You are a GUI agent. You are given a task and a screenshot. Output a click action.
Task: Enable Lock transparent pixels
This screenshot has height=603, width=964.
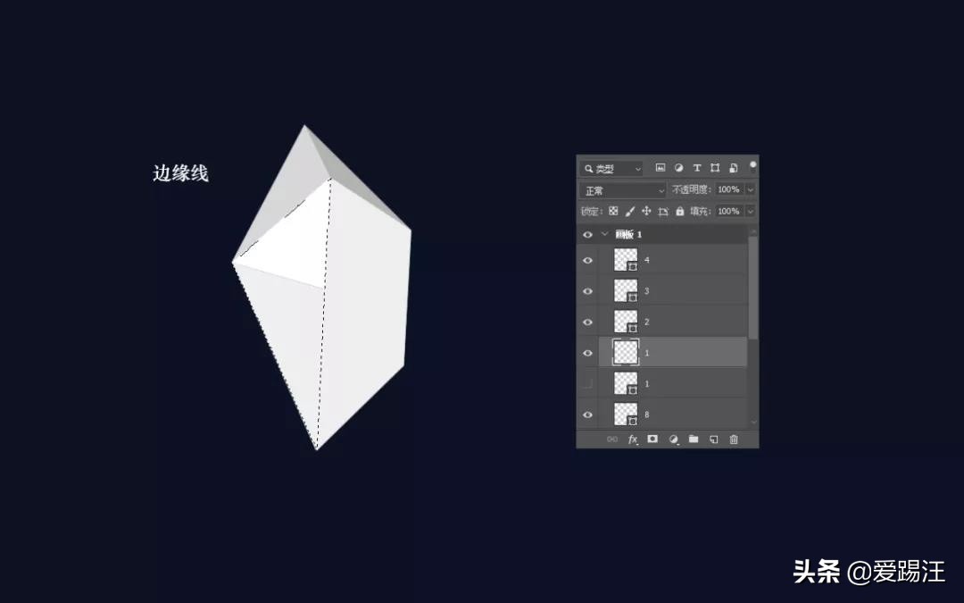(x=614, y=211)
